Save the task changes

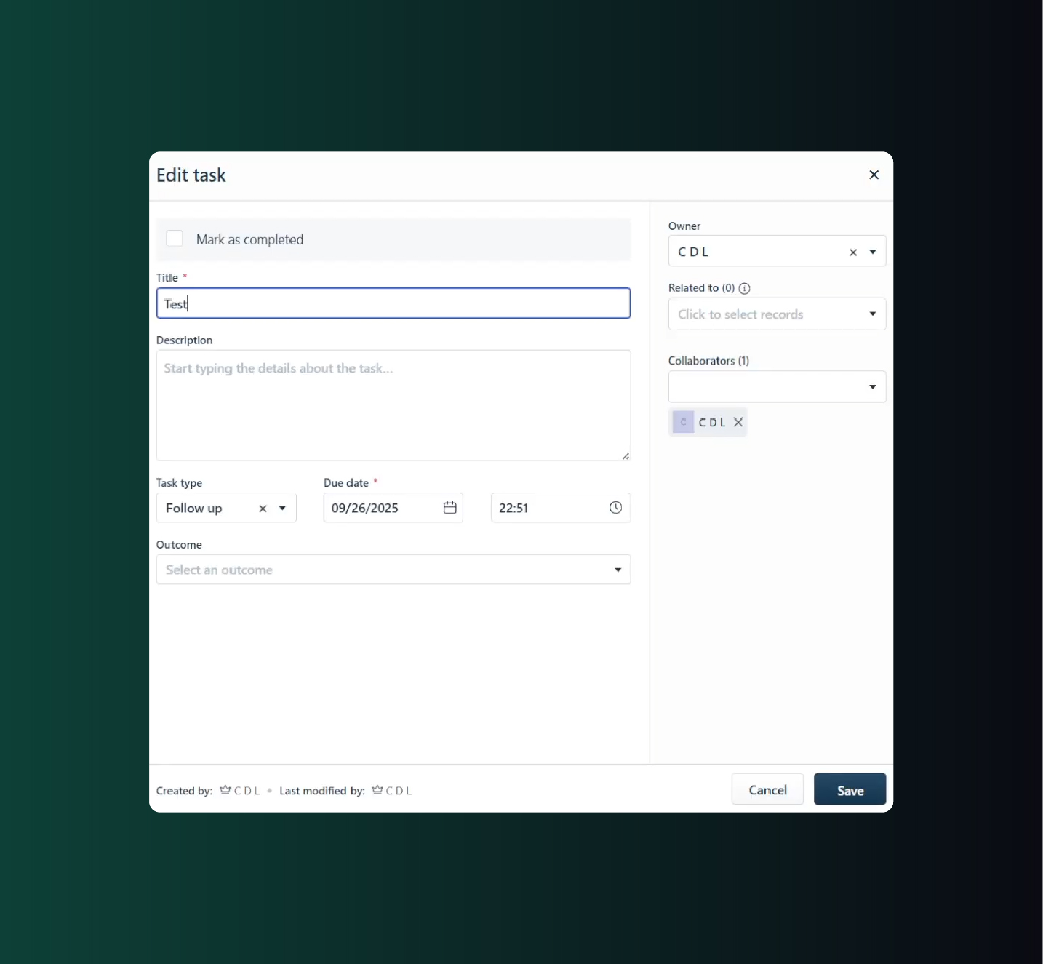click(849, 789)
